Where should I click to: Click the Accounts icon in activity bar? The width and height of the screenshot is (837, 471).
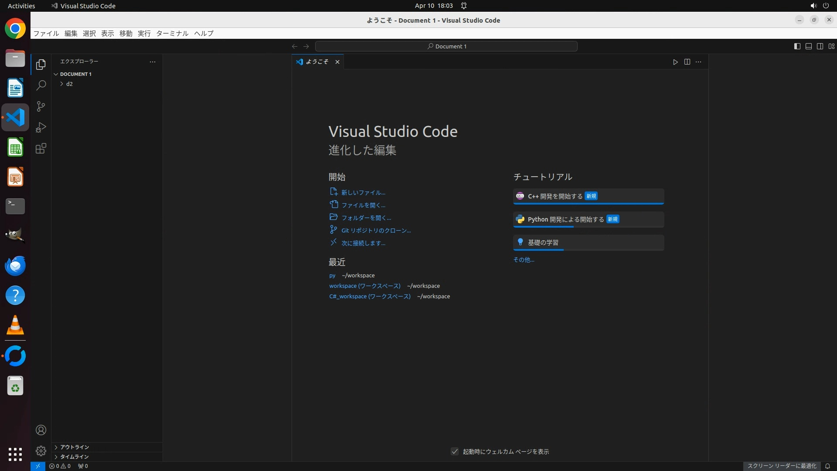point(41,430)
